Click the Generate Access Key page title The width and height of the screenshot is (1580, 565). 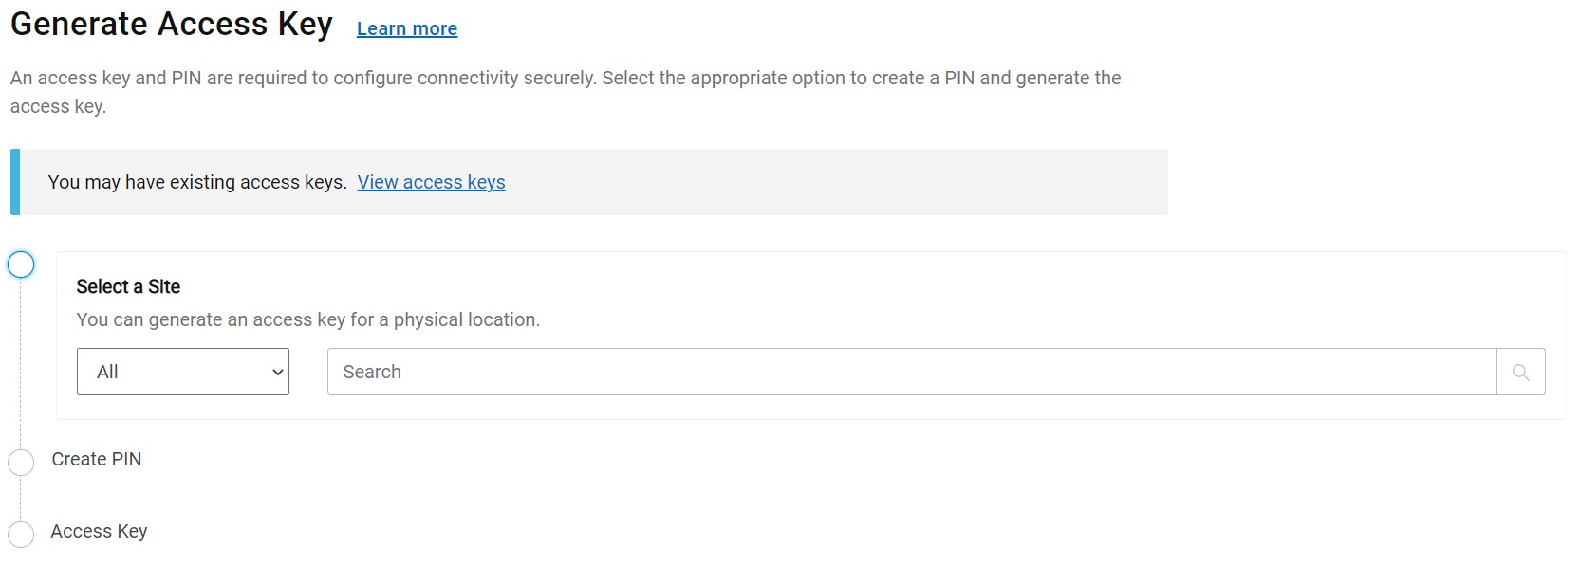171,24
